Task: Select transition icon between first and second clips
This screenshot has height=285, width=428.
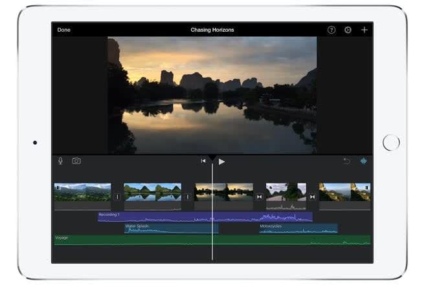Action: (117, 196)
